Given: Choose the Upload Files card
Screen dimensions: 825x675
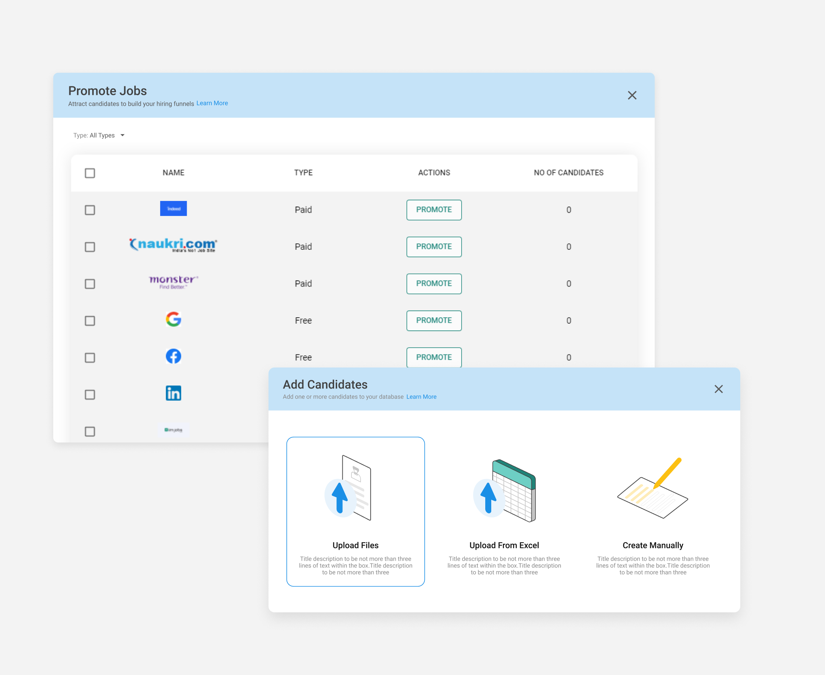Looking at the screenshot, I should pyautogui.click(x=355, y=511).
